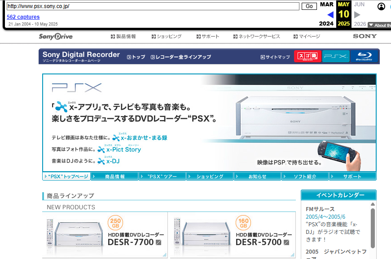Image resolution: width=391 pixels, height=259 pixels.
Task: Open レコーダー全ラインアップ link
Action: 181,57
